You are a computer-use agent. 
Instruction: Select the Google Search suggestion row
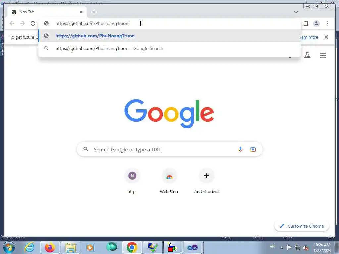169,48
